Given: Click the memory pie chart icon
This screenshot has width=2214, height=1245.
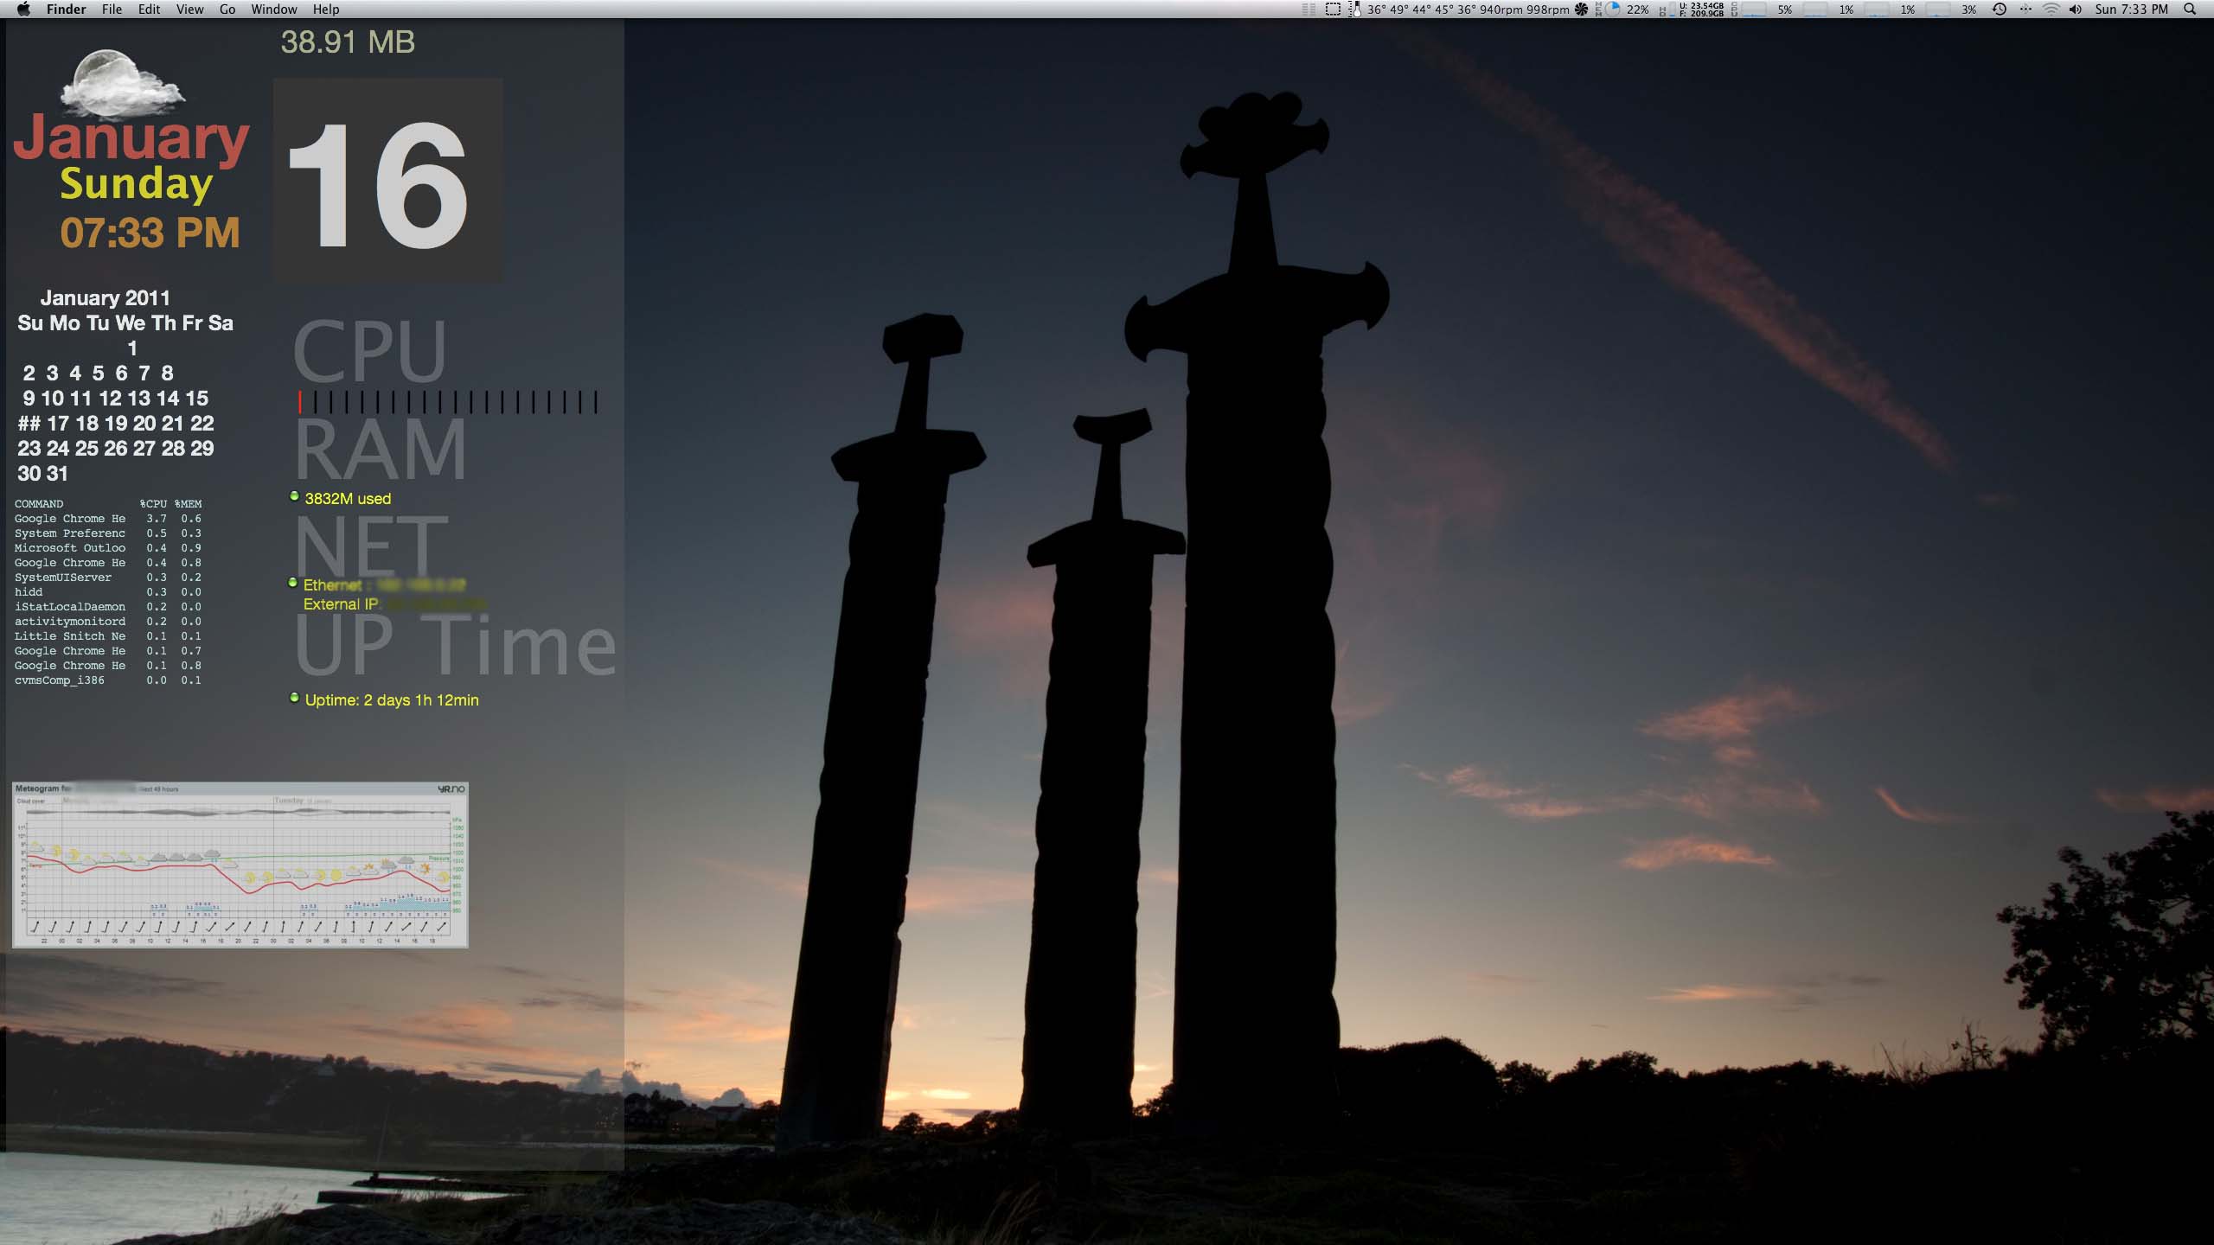Looking at the screenshot, I should [x=1613, y=10].
